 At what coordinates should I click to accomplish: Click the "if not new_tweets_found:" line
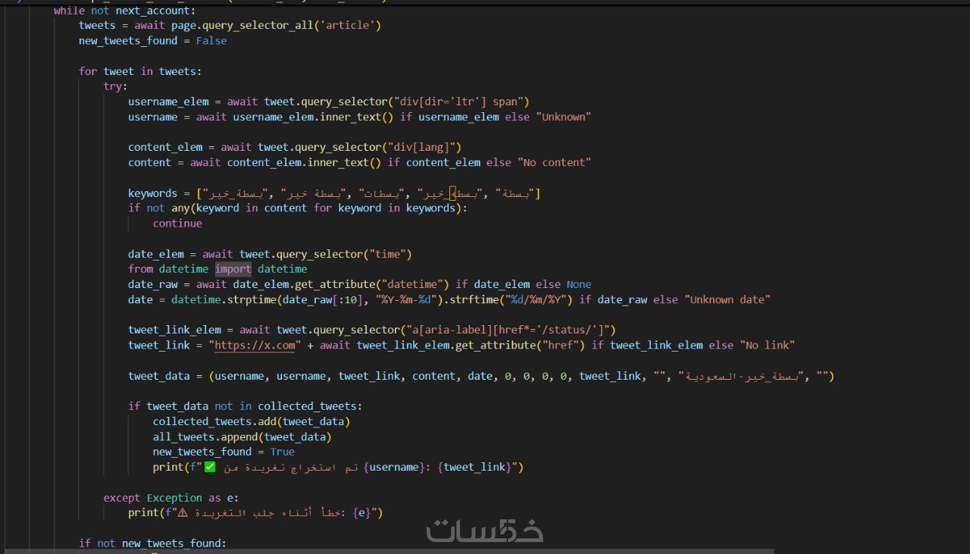point(152,543)
